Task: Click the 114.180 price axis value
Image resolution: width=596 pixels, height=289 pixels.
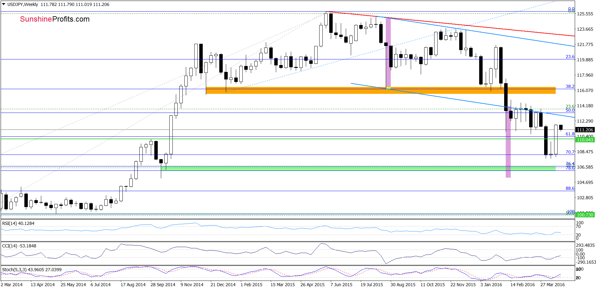Action: (585, 106)
